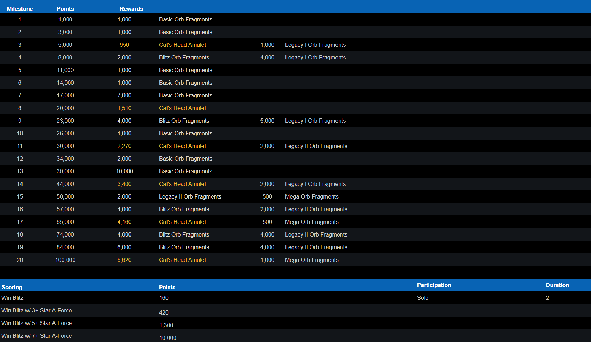Click the Rewards column header

[x=131, y=9]
